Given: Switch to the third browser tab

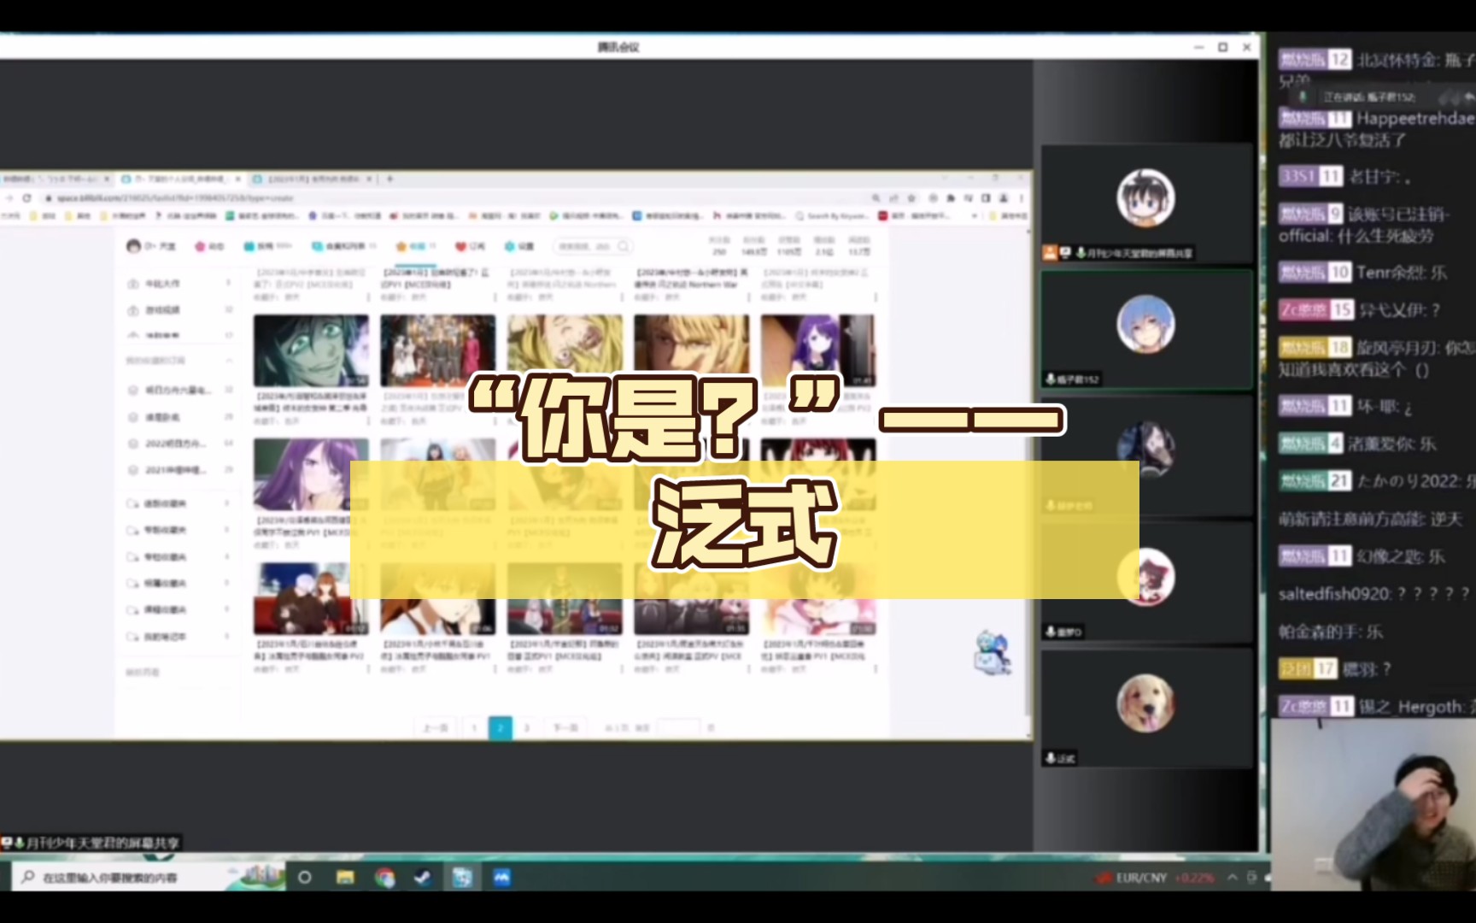Looking at the screenshot, I should pyautogui.click(x=313, y=179).
